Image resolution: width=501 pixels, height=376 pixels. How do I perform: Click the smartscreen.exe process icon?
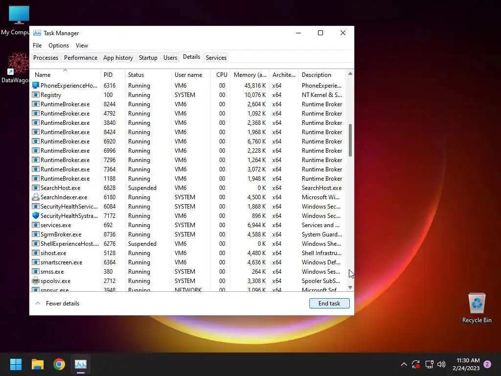[35, 262]
